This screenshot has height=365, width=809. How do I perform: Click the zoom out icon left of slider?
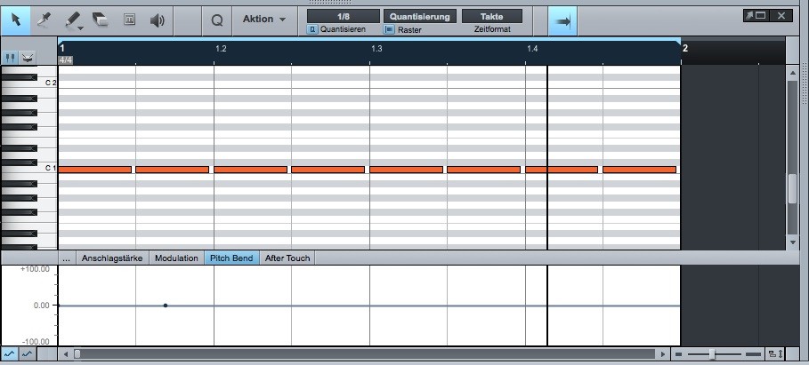pos(679,354)
